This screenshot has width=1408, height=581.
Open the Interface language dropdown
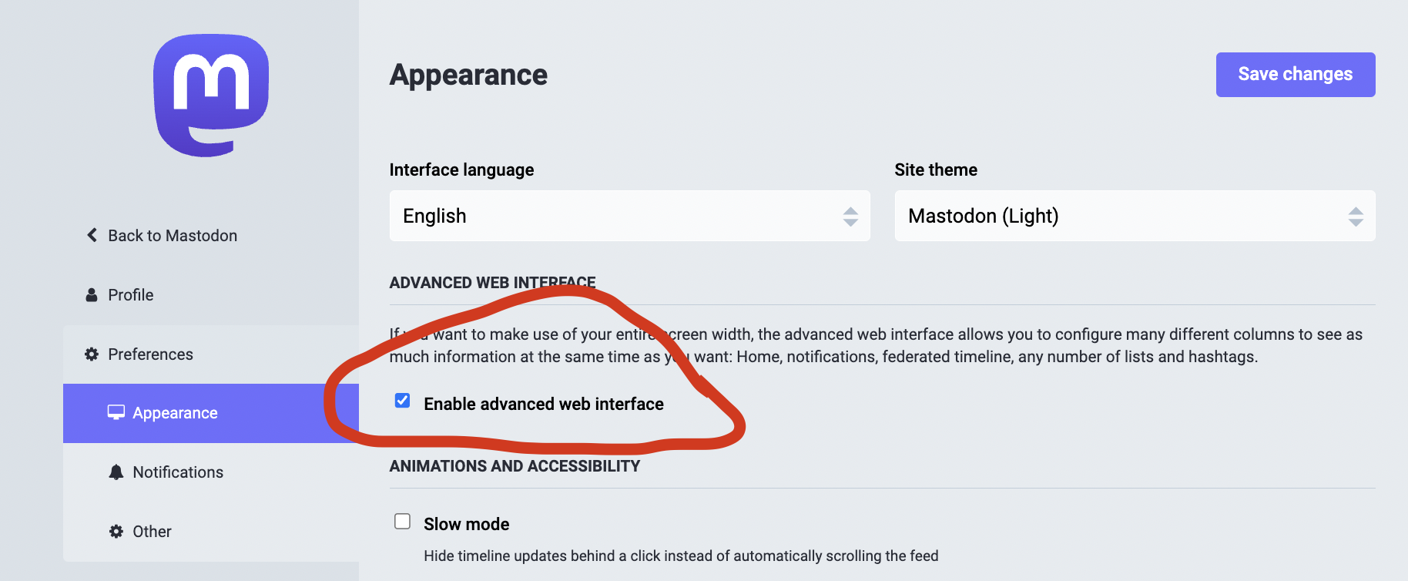coord(616,216)
